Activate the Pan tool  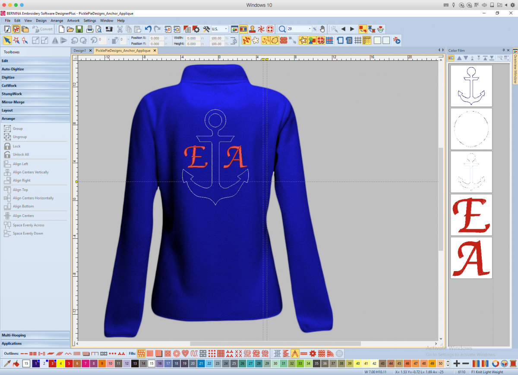(x=322, y=29)
